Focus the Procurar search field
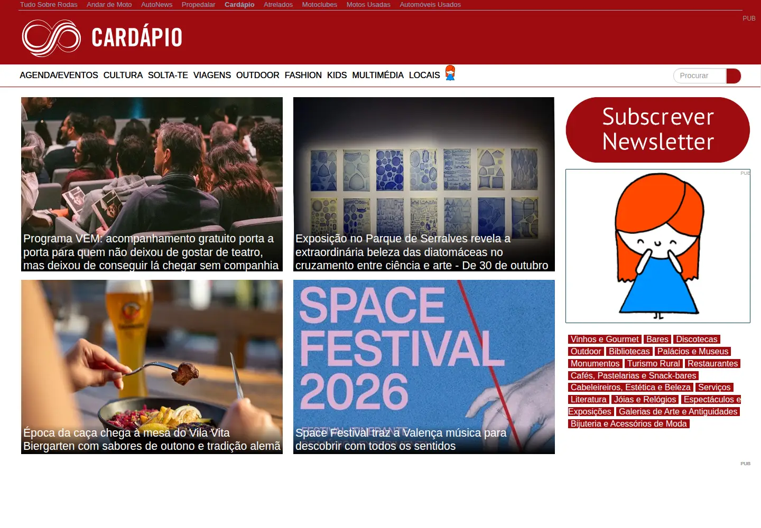 click(700, 76)
